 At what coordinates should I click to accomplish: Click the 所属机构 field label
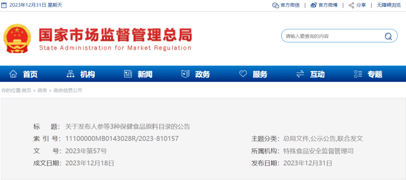click(265, 151)
